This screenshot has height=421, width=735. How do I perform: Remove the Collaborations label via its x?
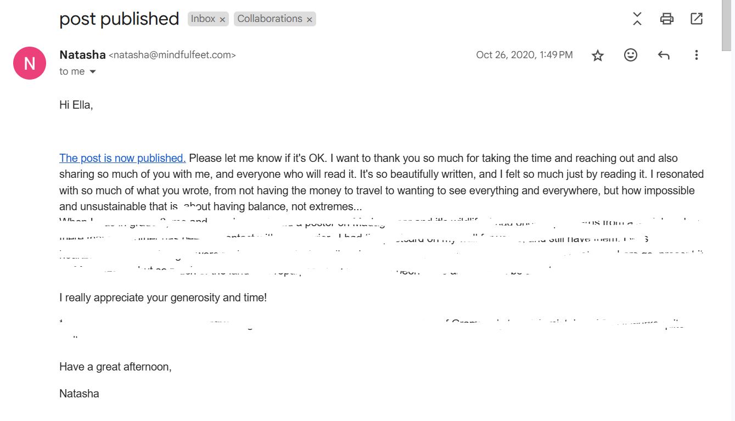pos(310,19)
